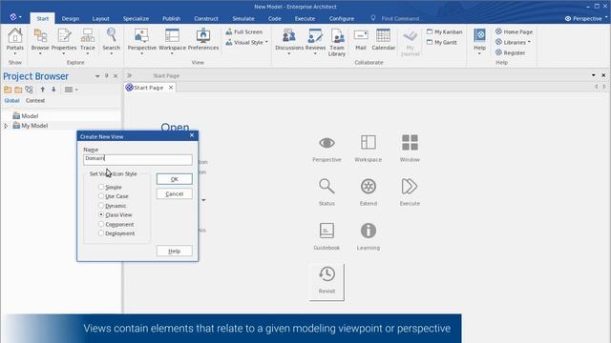Open the document window list arrow

[x=594, y=75]
